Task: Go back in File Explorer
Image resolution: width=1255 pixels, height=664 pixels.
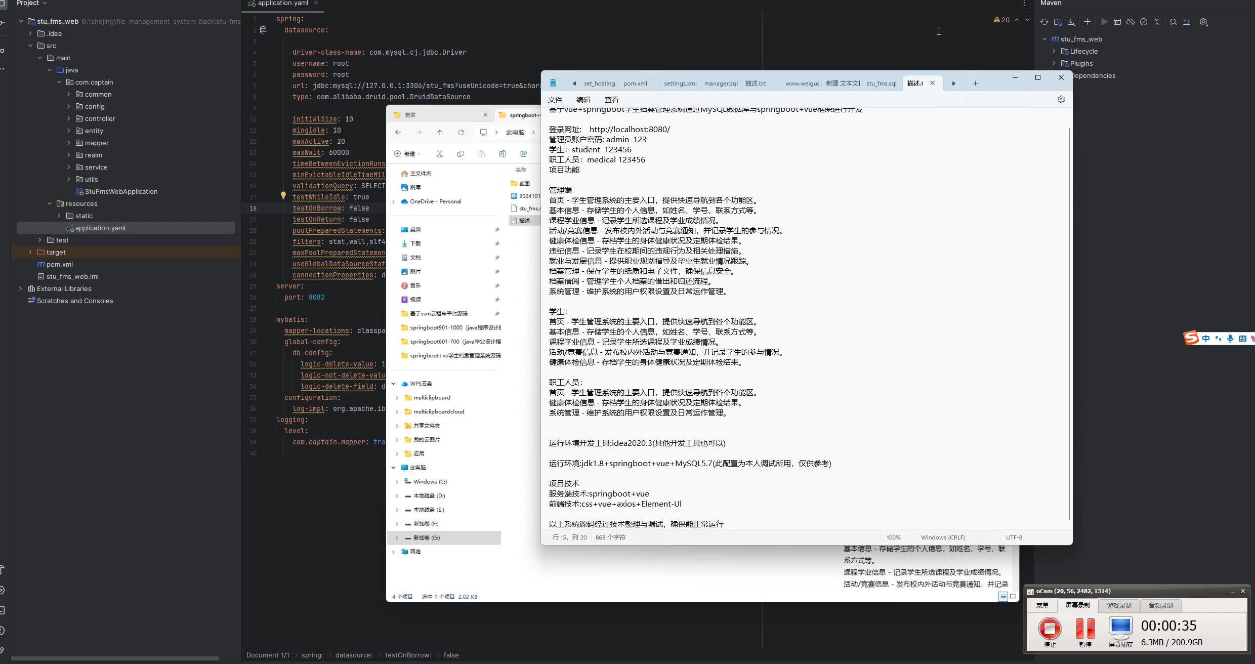Action: (x=398, y=132)
